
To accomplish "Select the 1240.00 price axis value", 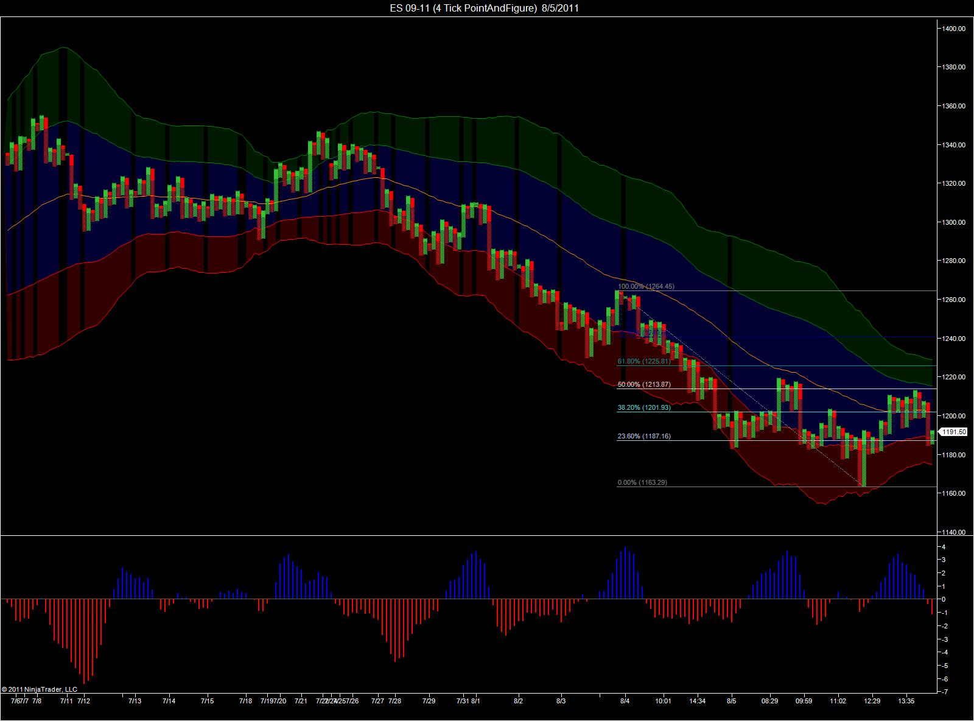I will click(953, 339).
